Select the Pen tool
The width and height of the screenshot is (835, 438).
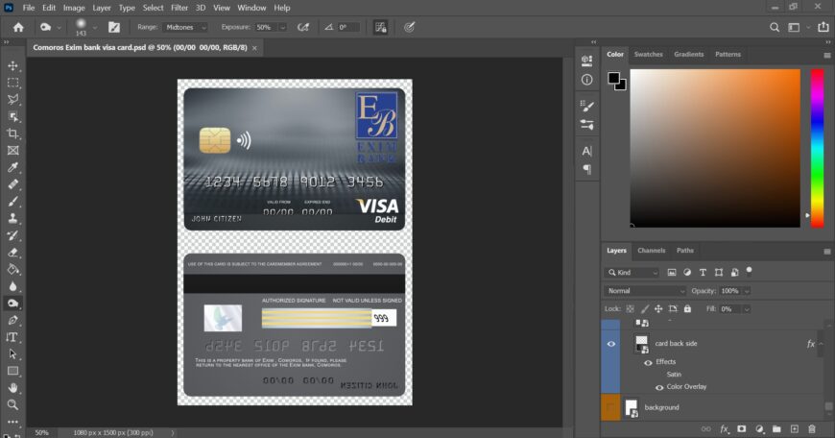coord(12,320)
